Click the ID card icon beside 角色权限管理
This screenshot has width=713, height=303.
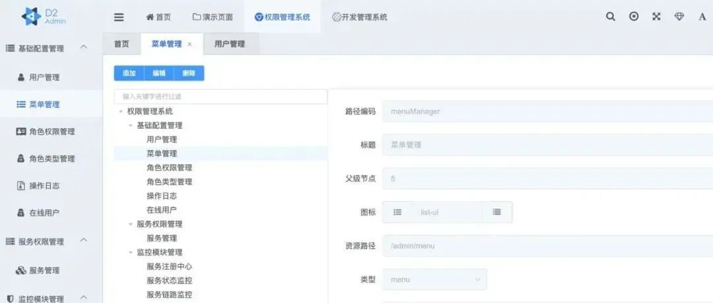20,131
